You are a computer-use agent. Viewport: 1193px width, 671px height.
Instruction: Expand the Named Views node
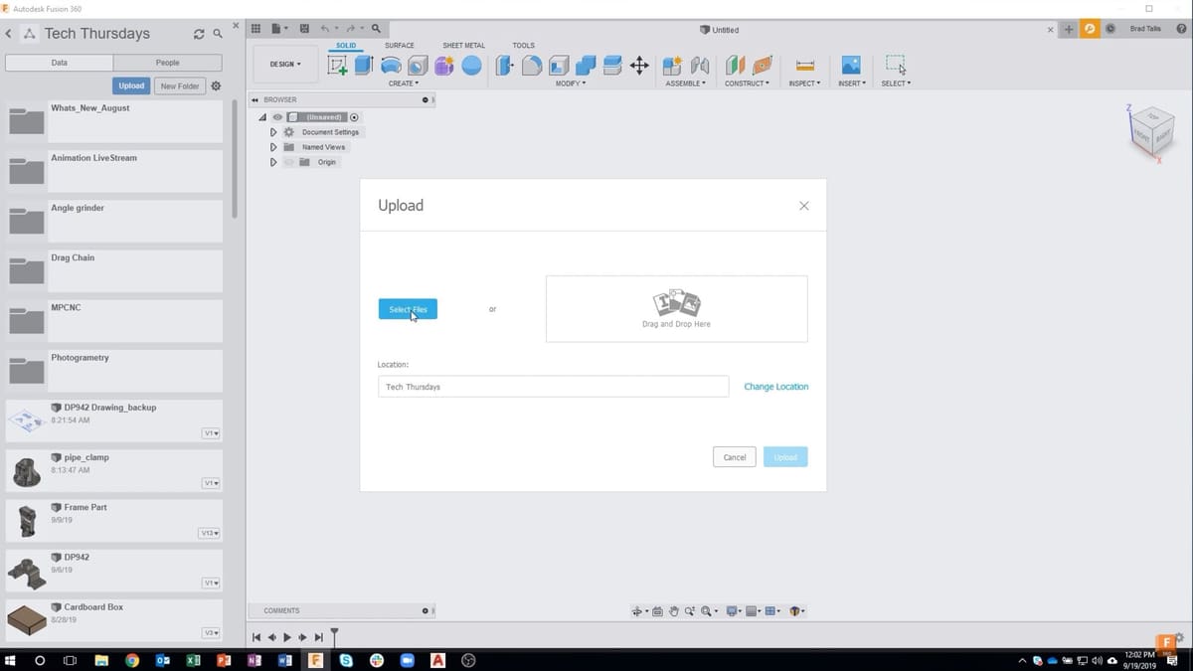click(273, 147)
